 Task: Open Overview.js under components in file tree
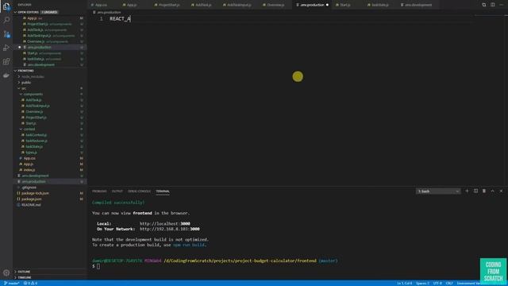[x=34, y=111]
